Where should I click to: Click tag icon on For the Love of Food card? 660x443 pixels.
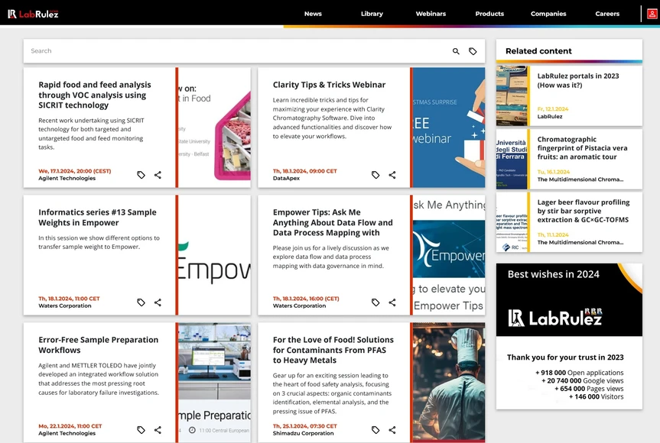(376, 429)
